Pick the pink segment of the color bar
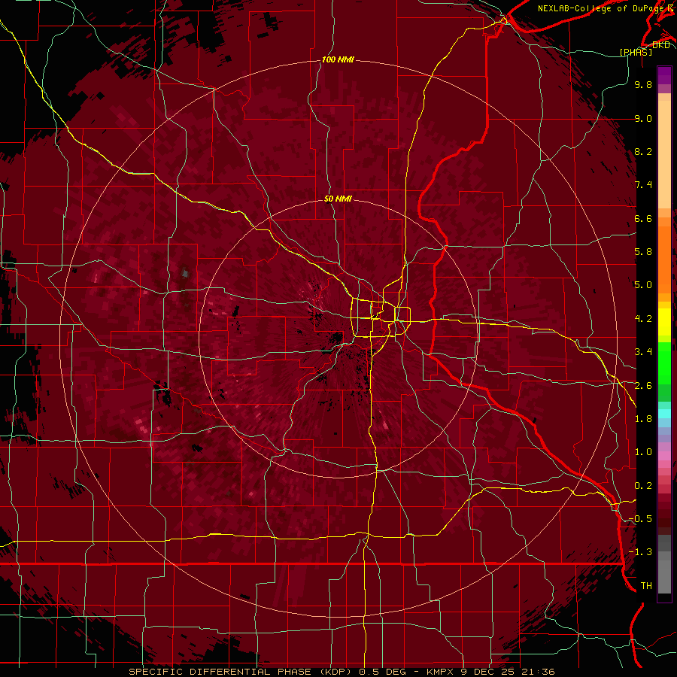The image size is (677, 677). 664,456
